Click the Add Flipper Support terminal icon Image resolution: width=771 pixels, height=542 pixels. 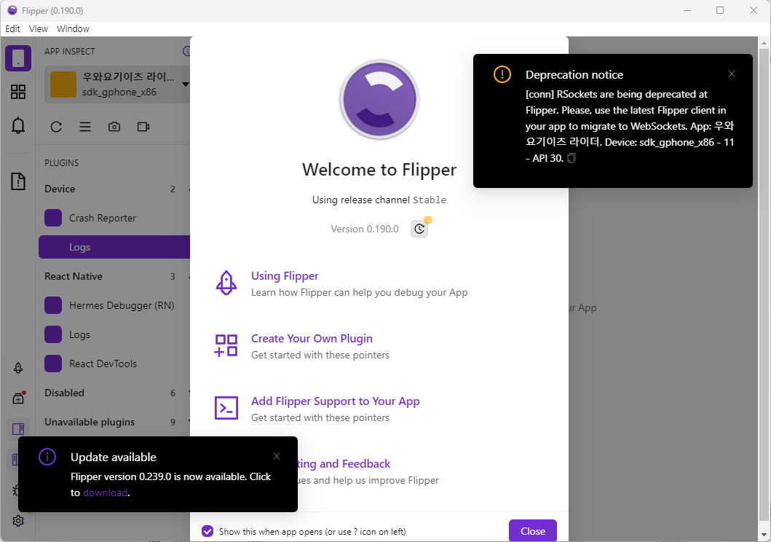226,408
